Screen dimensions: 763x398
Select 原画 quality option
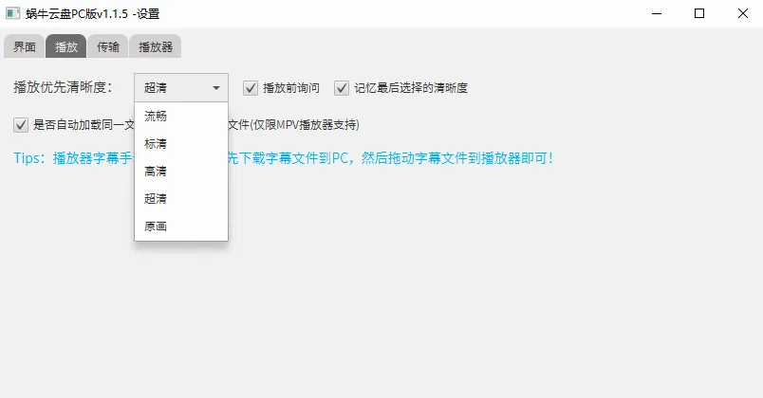click(181, 226)
